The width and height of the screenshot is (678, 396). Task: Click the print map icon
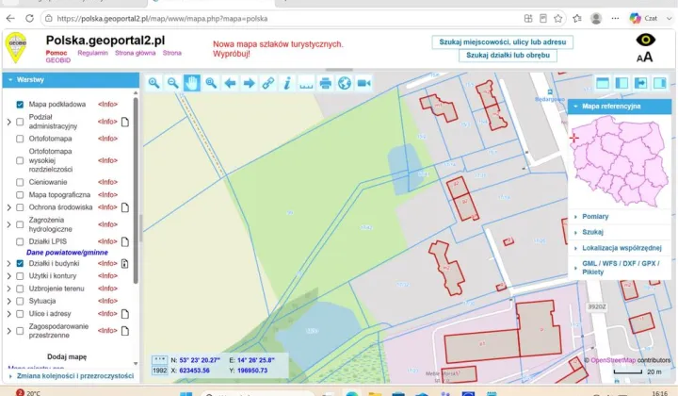326,83
